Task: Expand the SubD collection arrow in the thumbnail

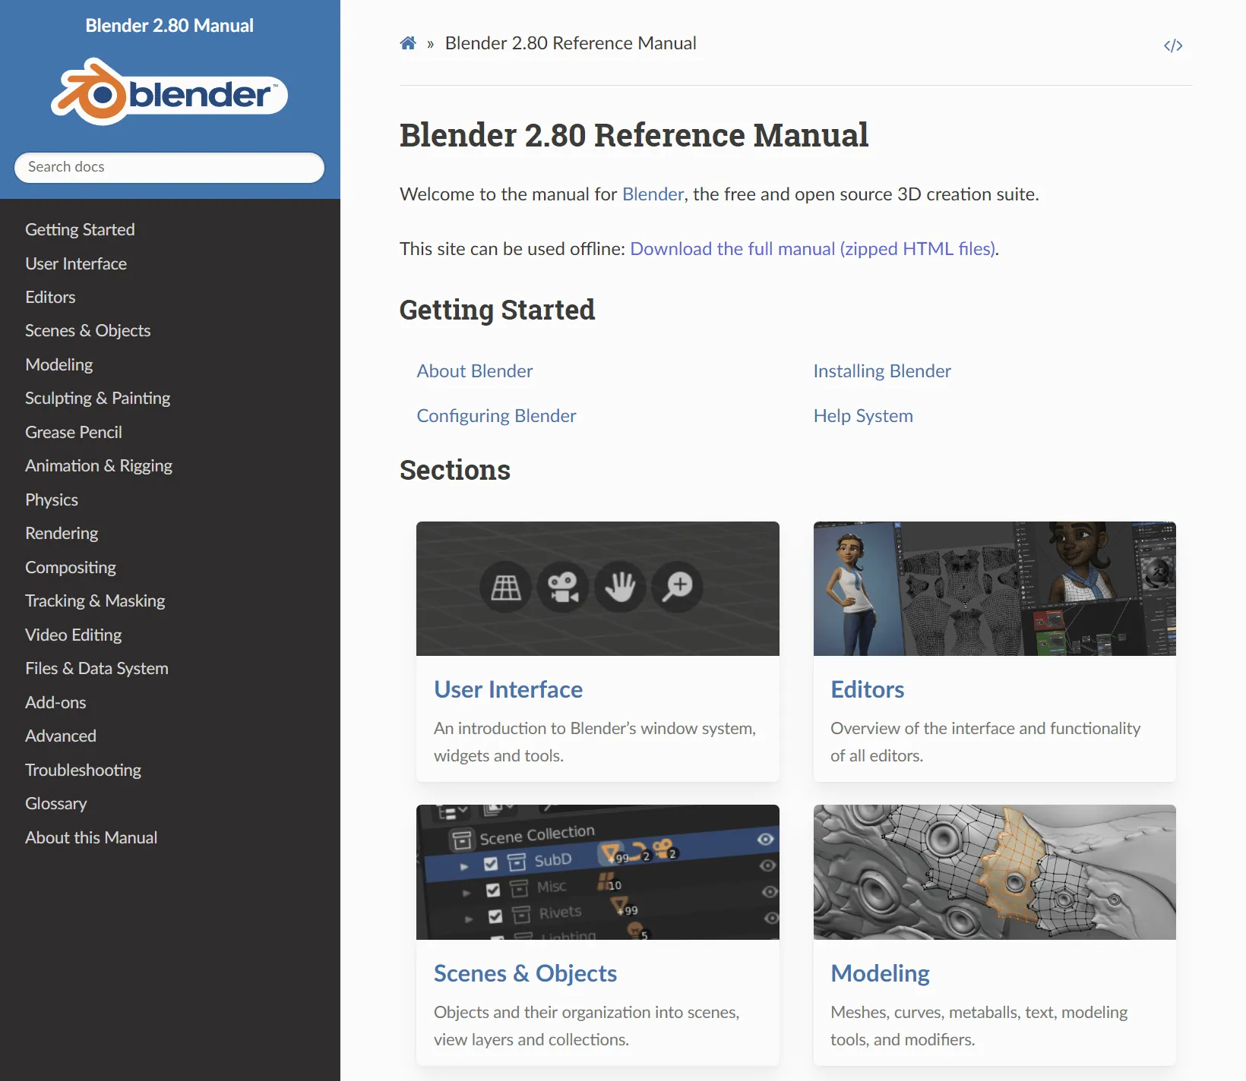Action: [x=464, y=866]
